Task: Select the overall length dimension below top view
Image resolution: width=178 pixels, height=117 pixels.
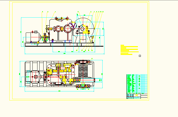Action: (59, 91)
